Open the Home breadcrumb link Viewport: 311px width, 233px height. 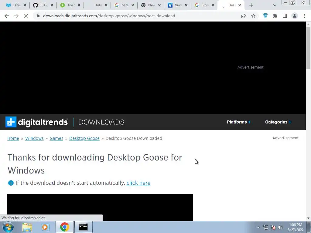(x=13, y=138)
